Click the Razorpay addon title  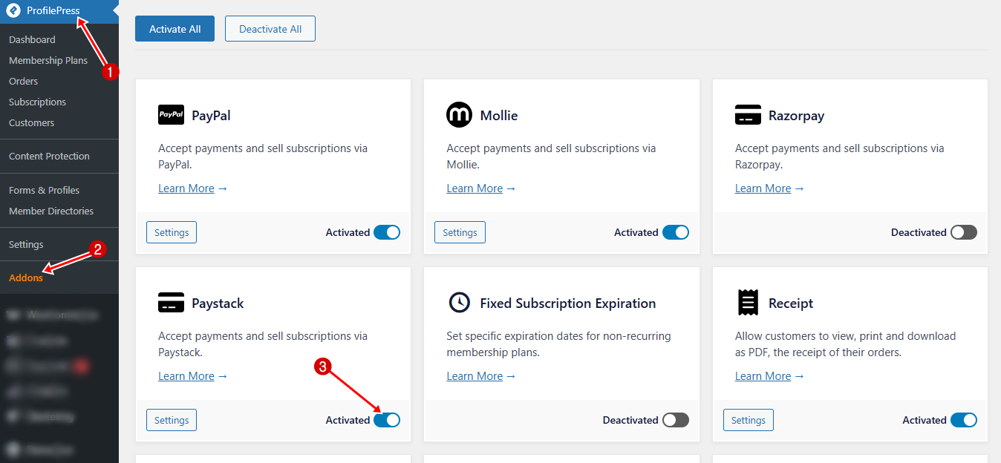(x=797, y=116)
